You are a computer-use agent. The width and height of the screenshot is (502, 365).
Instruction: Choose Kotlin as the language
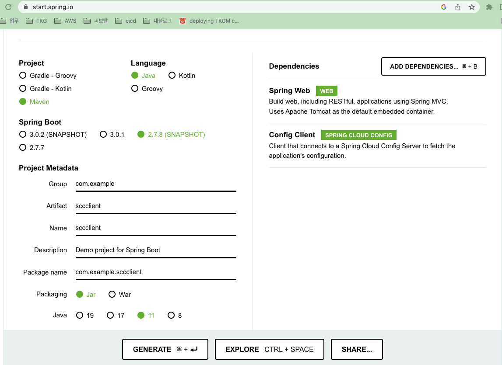[x=182, y=76]
